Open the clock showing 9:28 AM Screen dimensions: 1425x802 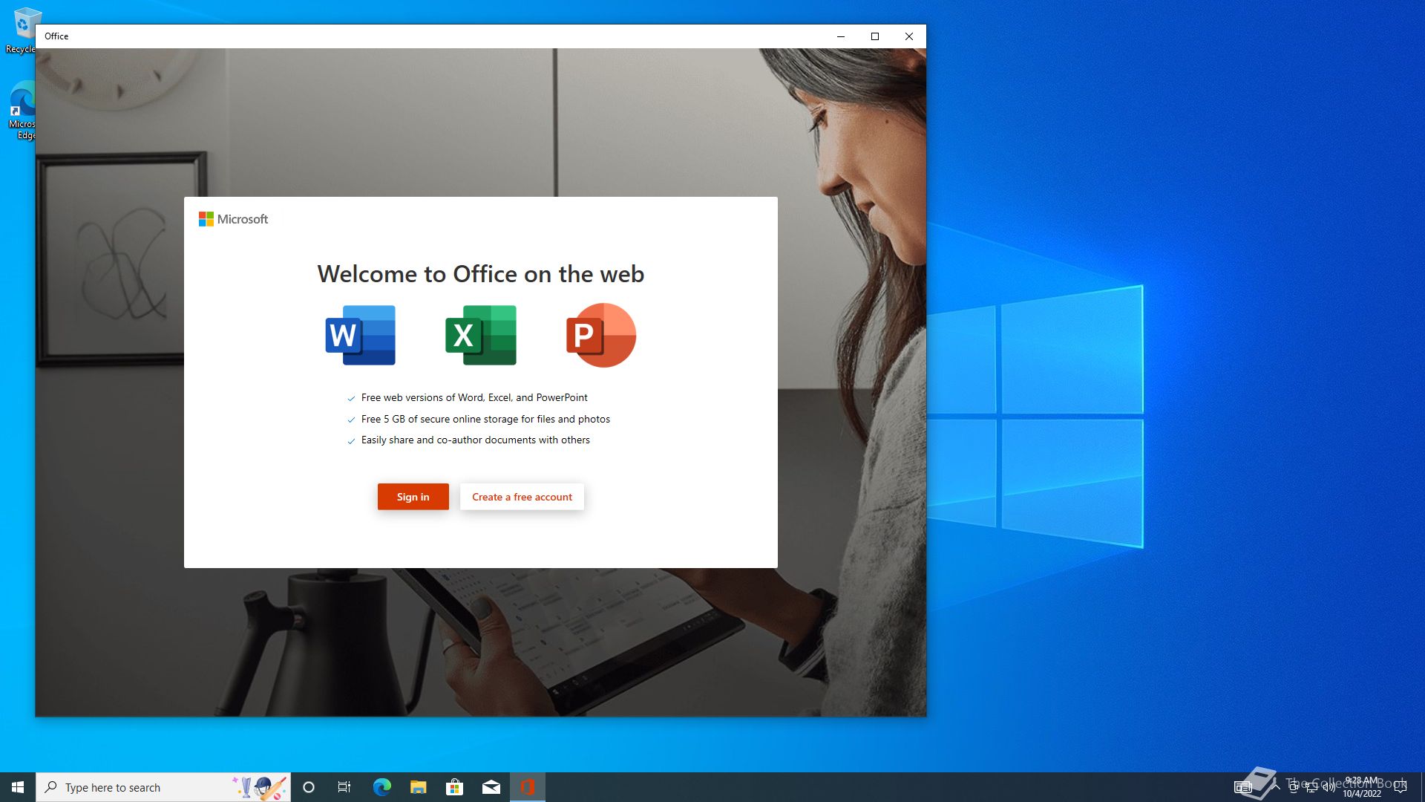[1362, 787]
